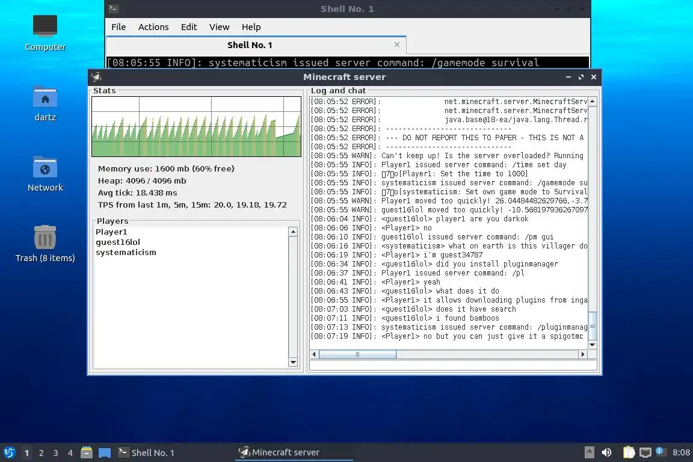Click the update notification tray icon
Image resolution: width=693 pixels, height=462 pixels.
660,451
